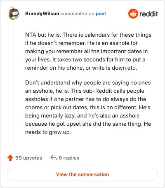Screen dimensions: 165x188
Task: Open the BrandyWilson username link
Action: click(42, 14)
